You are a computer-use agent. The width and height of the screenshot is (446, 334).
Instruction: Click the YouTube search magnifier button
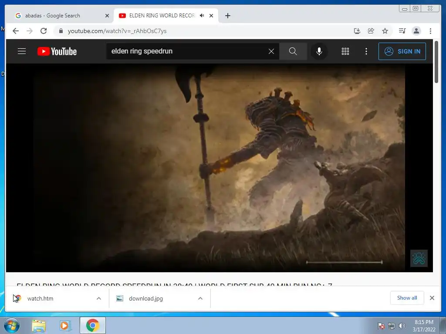point(293,51)
